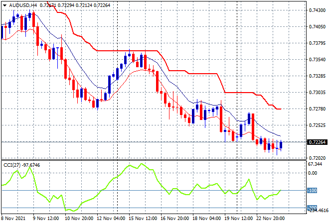The height and width of the screenshot is (224, 329).
Task: Click the 0.00 CCI scale value
Action: click(313, 173)
